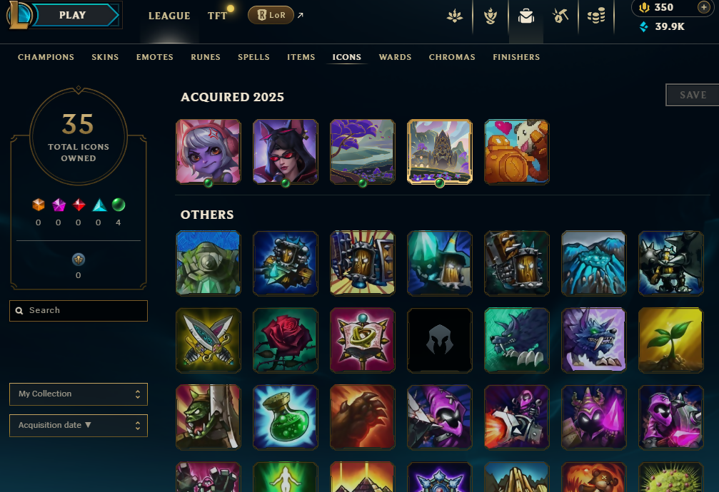Click the Play button
The height and width of the screenshot is (492, 719).
(x=72, y=15)
